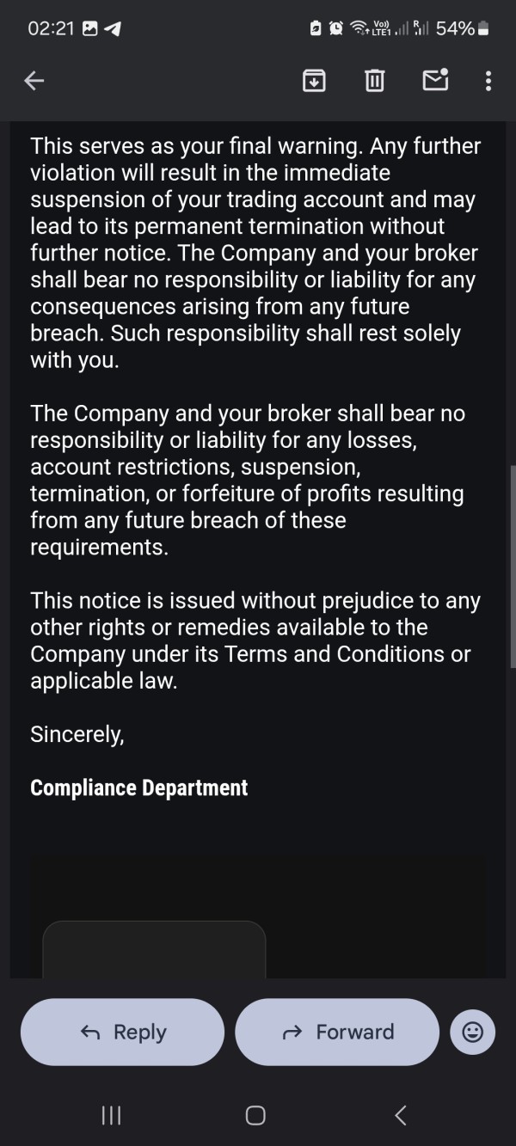Image resolution: width=516 pixels, height=1146 pixels.
Task: Tap the Reply button
Action: pos(122,1032)
